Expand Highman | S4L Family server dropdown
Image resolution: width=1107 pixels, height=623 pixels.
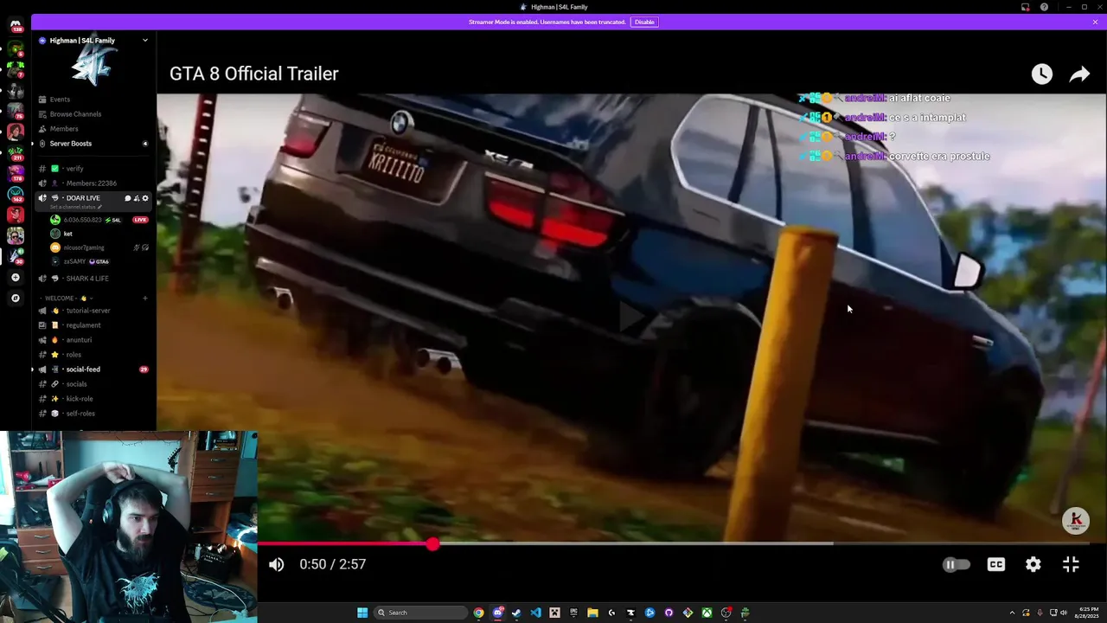(144, 41)
